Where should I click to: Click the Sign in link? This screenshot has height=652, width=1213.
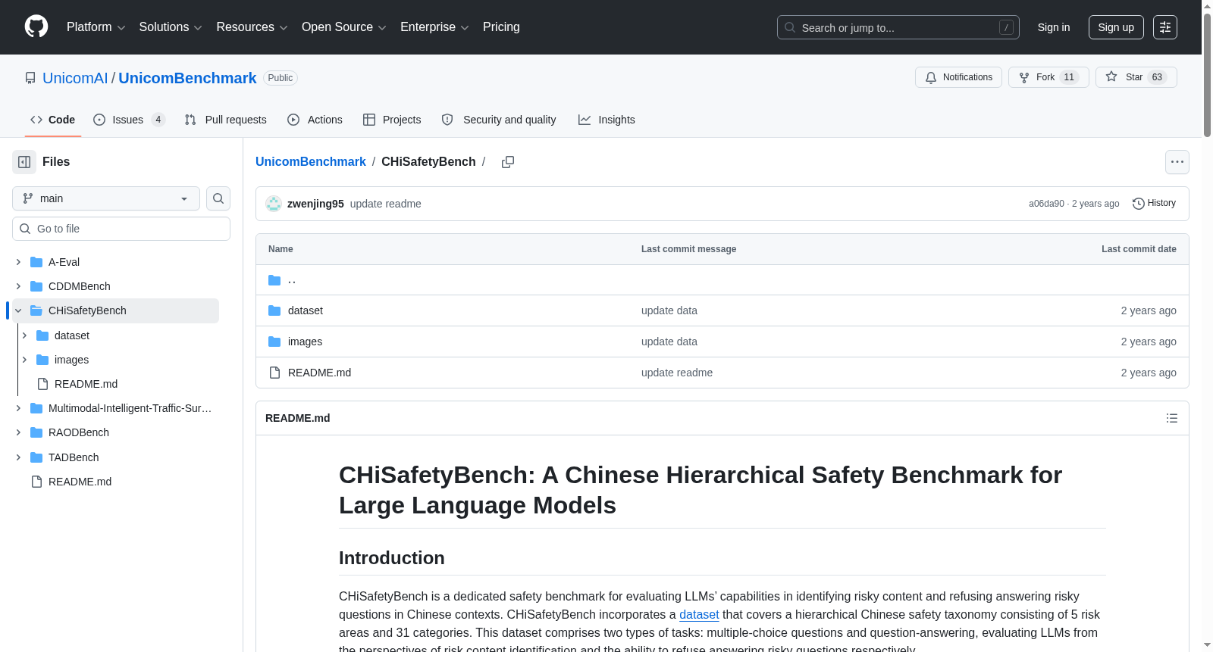(x=1054, y=27)
